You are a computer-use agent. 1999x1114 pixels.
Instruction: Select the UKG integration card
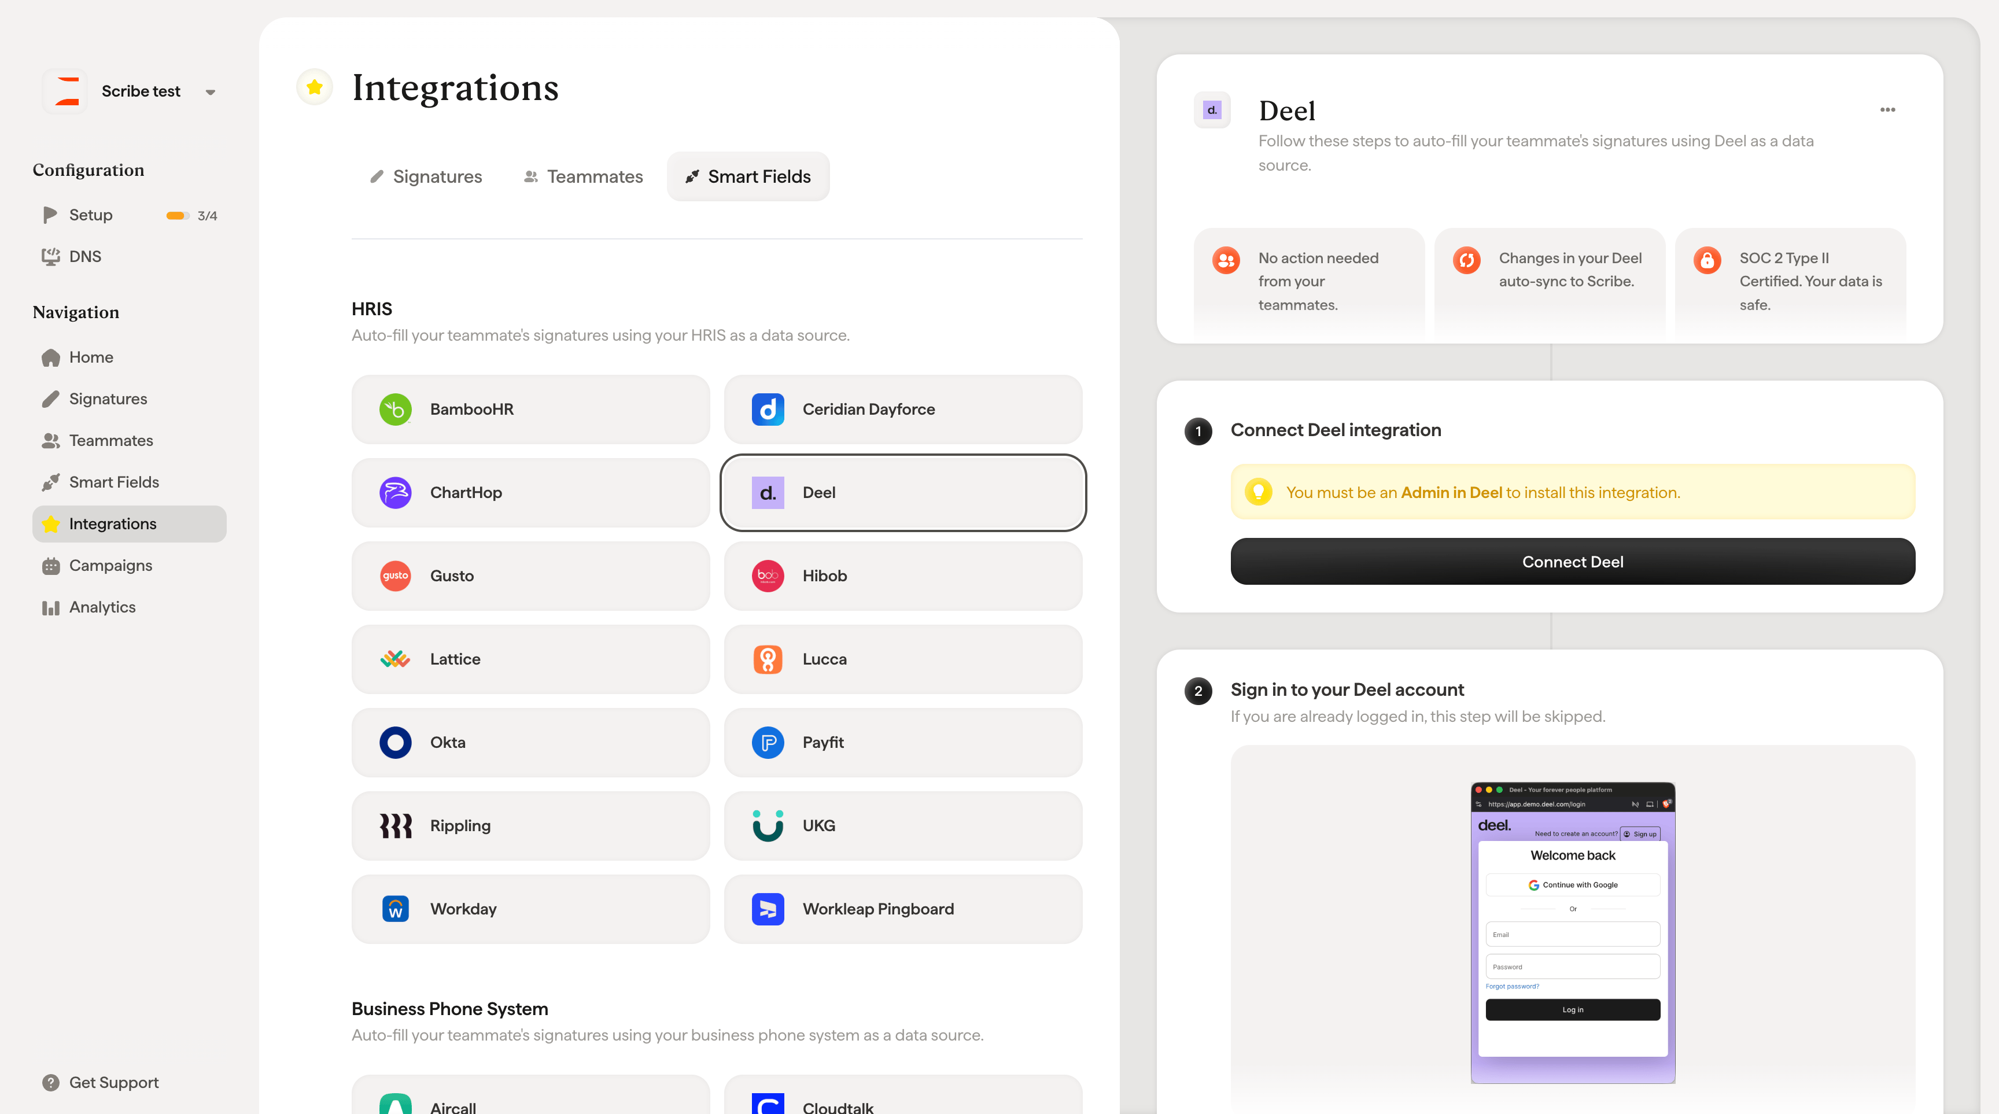pos(903,825)
